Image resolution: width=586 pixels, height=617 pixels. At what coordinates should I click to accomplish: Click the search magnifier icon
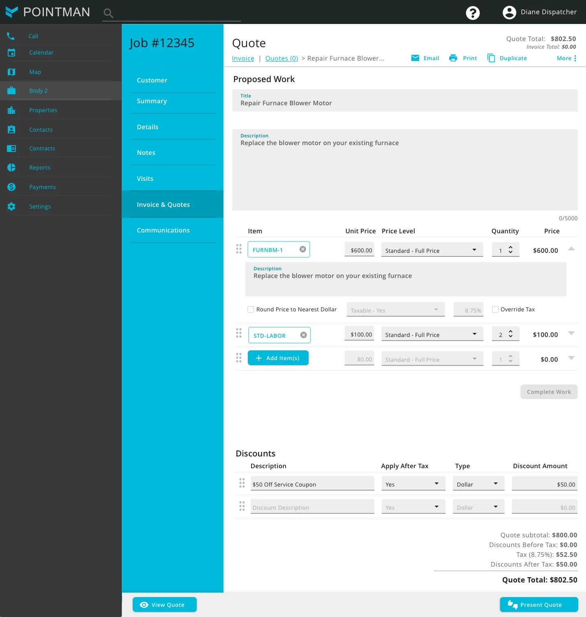[x=108, y=13]
